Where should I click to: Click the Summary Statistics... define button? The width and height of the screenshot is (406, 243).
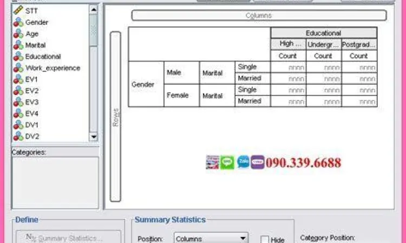click(69, 238)
